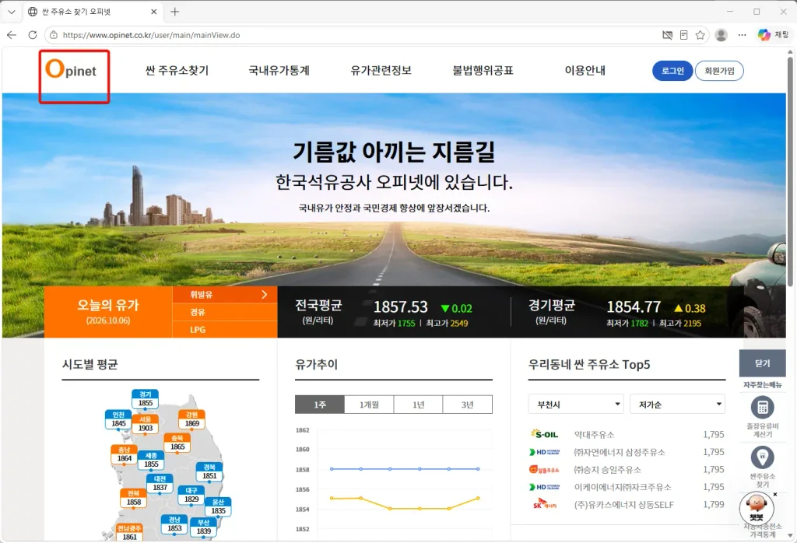Open the (주)유카스에너지 상동SELF link
Image resolution: width=797 pixels, height=543 pixels.
tap(623, 504)
